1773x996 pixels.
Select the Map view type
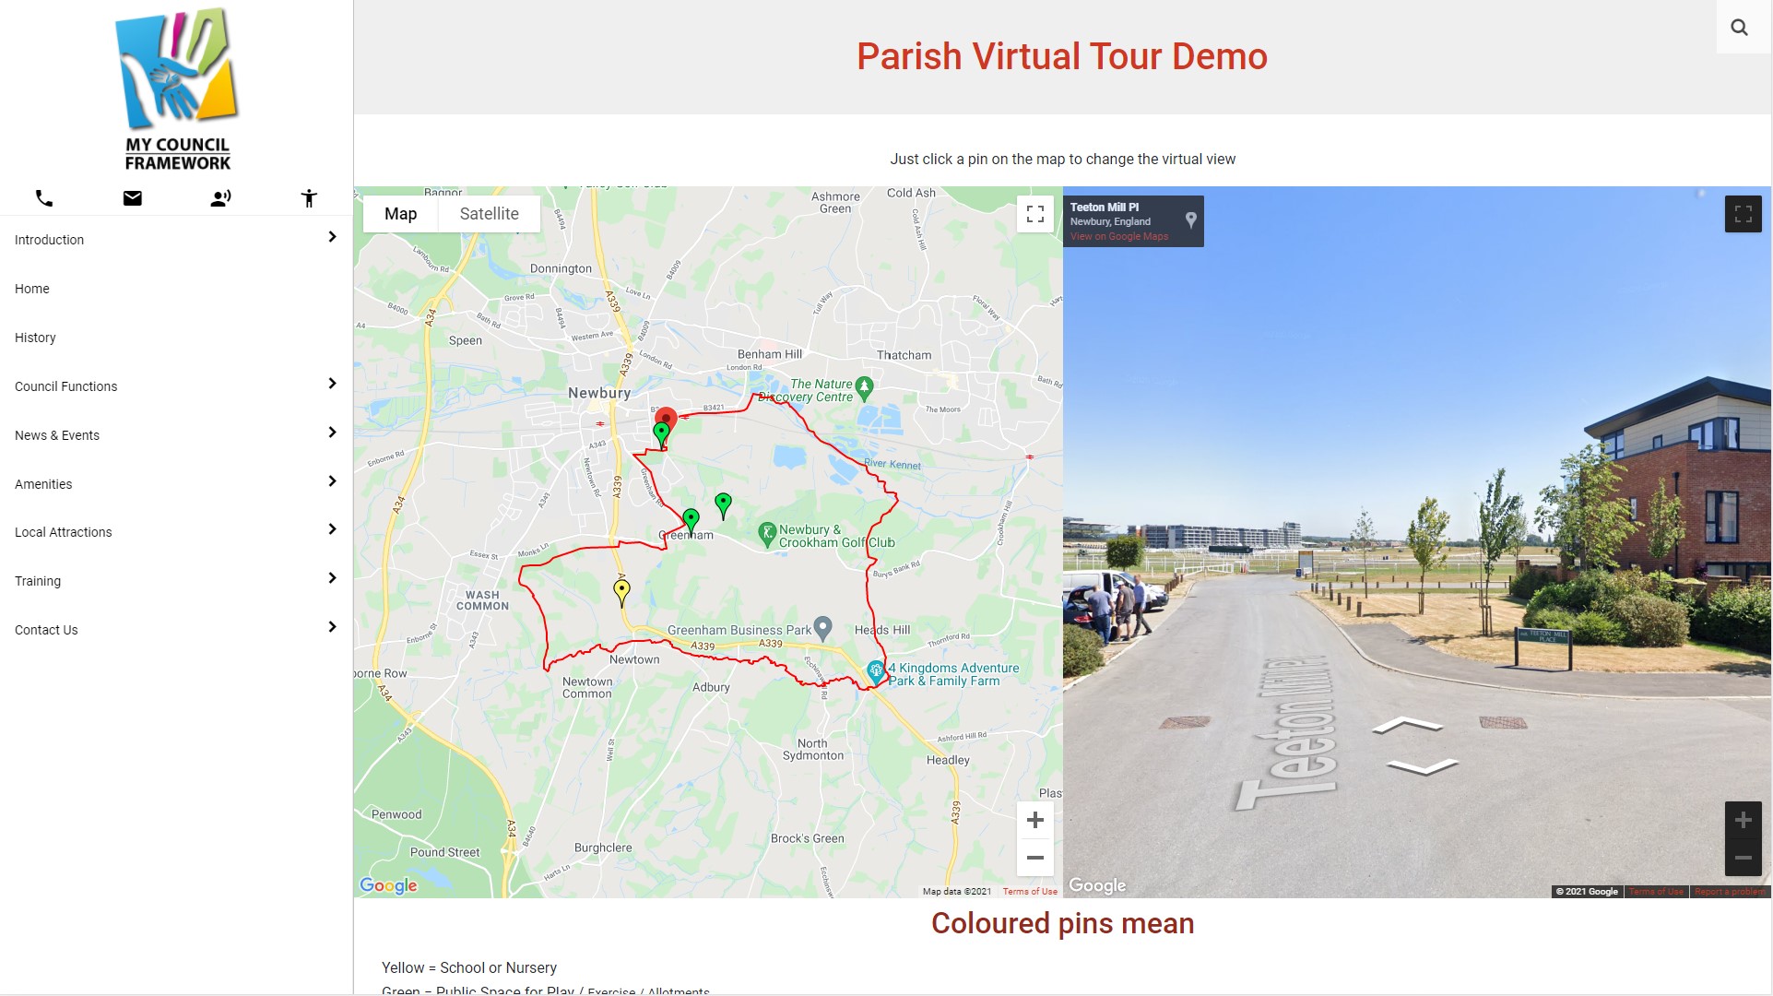400,214
